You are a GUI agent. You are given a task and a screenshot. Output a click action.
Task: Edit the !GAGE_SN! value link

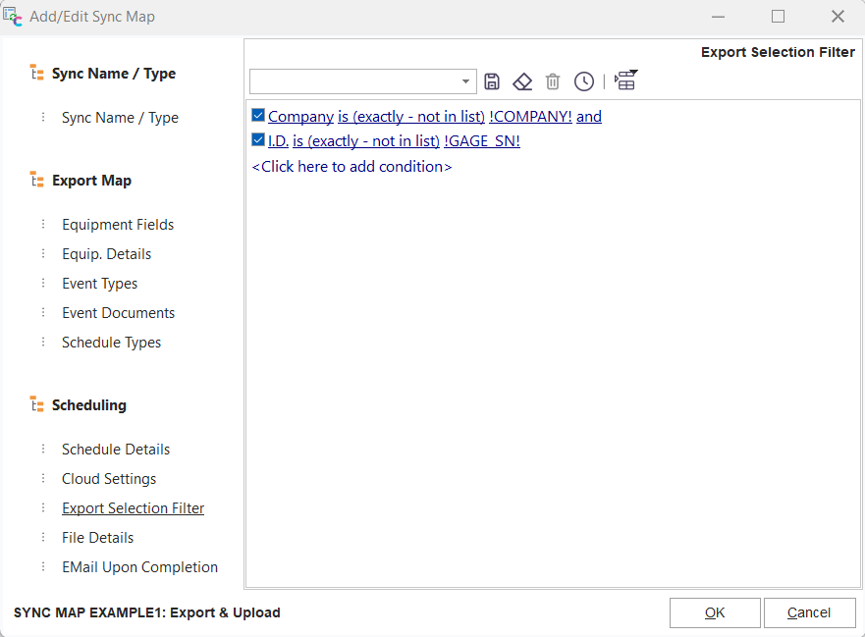coord(482,141)
